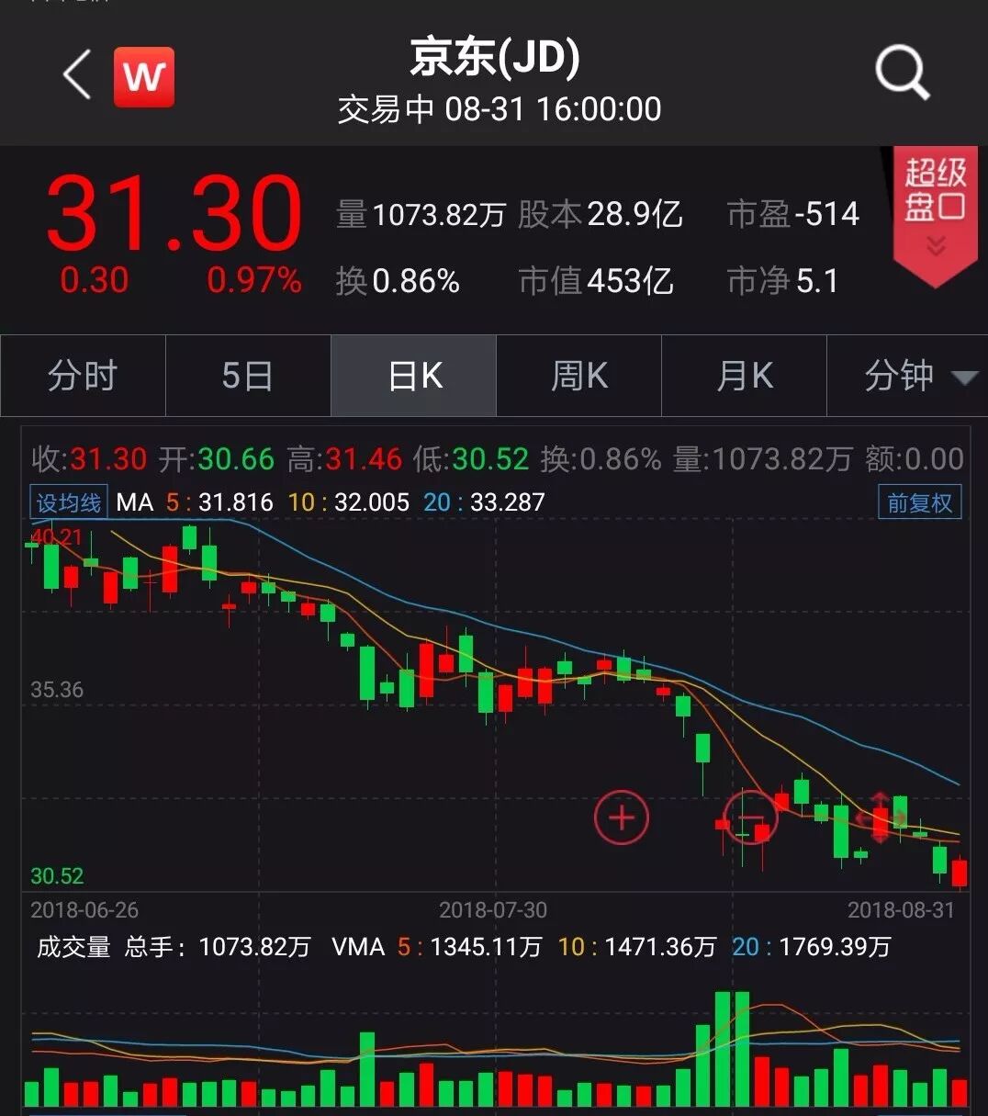Tap the 成交量 volume indicator label
The width and height of the screenshot is (988, 1116).
click(x=73, y=947)
